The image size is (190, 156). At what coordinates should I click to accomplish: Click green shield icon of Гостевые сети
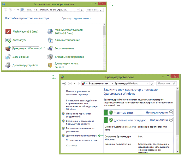(111, 120)
